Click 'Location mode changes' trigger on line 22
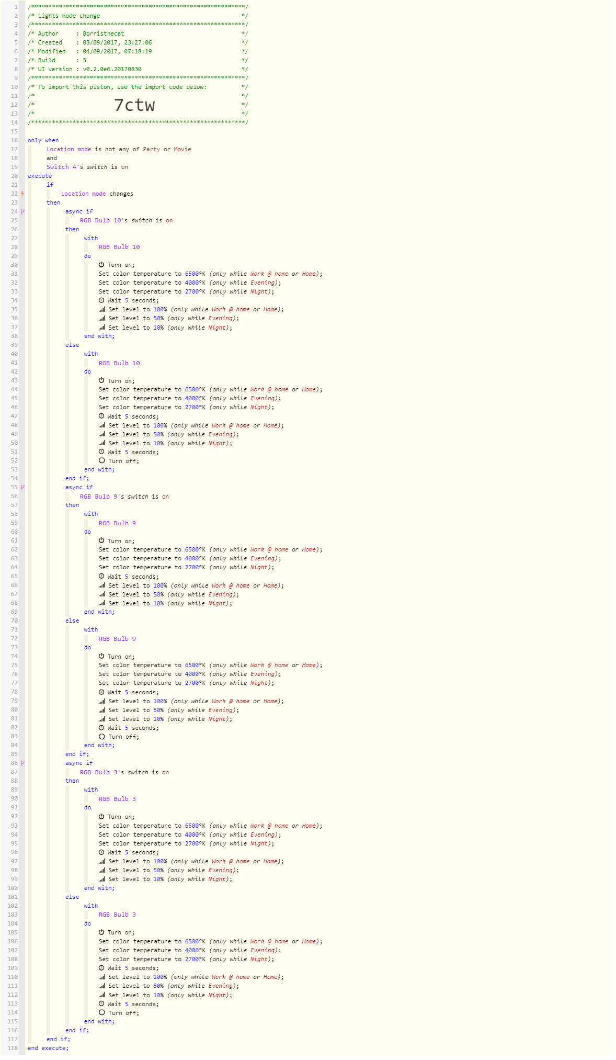 tap(97, 194)
